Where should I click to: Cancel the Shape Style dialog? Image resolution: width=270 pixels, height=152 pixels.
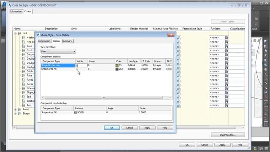[130, 128]
